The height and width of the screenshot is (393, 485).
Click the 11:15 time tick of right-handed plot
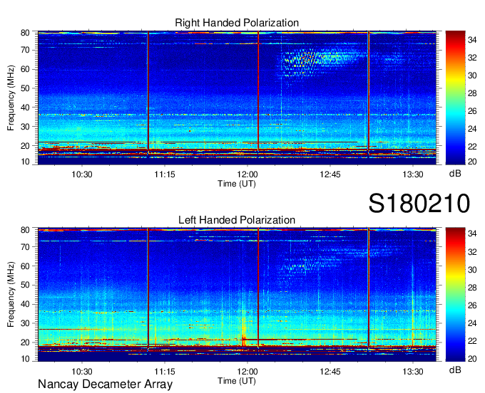pos(165,174)
